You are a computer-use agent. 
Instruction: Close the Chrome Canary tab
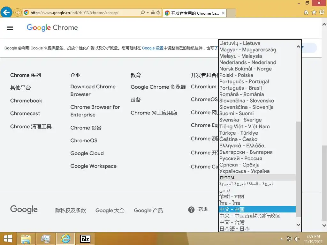pos(223,13)
